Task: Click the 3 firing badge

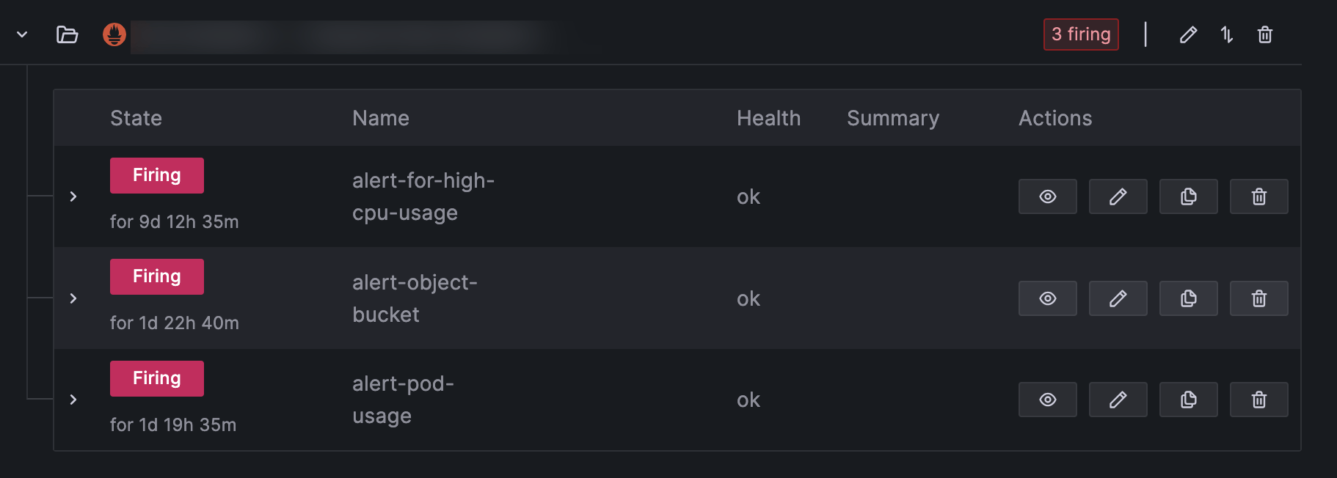Action: click(x=1081, y=34)
